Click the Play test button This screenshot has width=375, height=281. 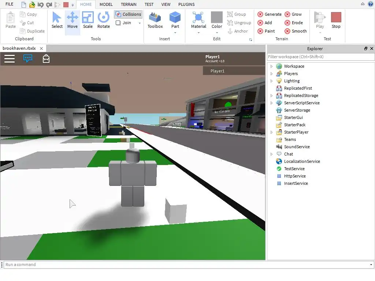pyautogui.click(x=320, y=20)
